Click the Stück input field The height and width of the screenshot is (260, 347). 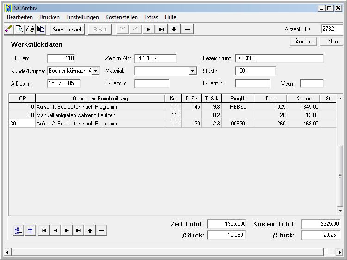255,71
